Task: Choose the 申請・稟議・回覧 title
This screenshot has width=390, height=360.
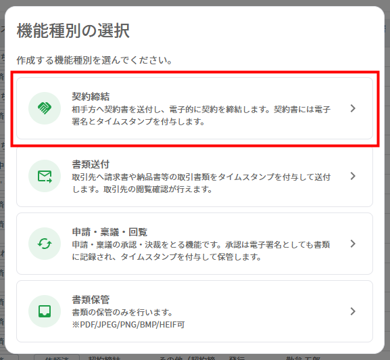Action: [x=109, y=232]
